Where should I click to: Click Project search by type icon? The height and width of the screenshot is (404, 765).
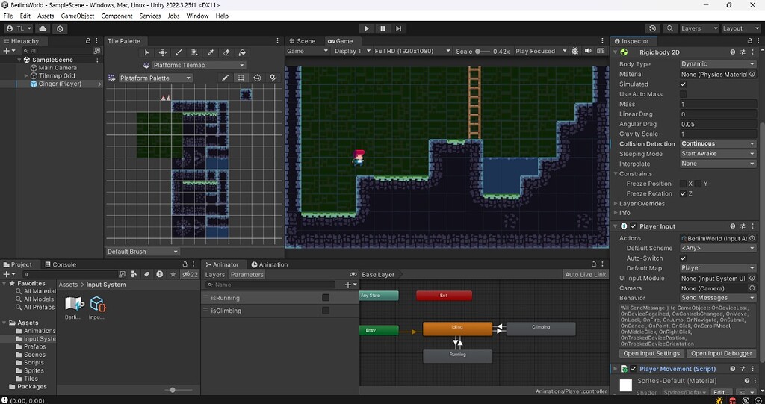coord(134,274)
